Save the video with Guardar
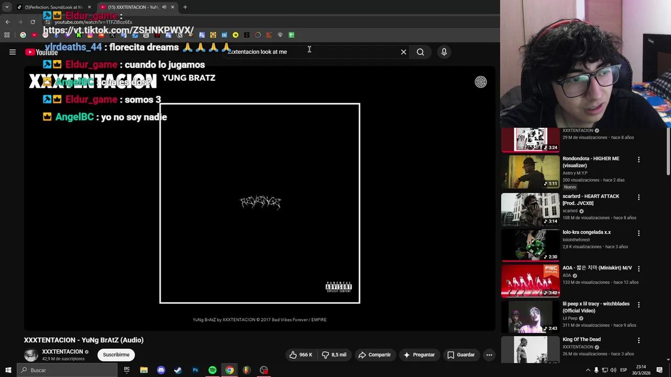Screen dimensions: 671x377 (x=461, y=354)
